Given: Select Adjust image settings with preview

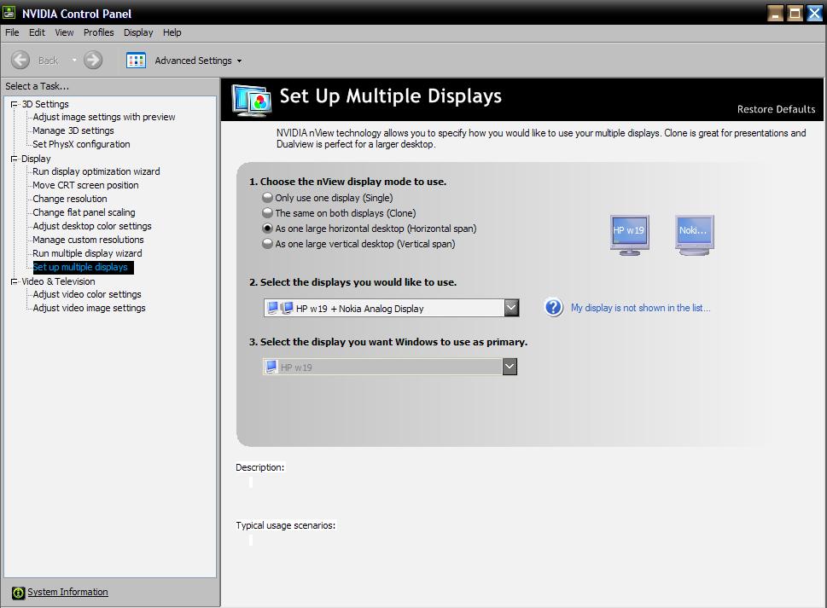Looking at the screenshot, I should click(104, 117).
